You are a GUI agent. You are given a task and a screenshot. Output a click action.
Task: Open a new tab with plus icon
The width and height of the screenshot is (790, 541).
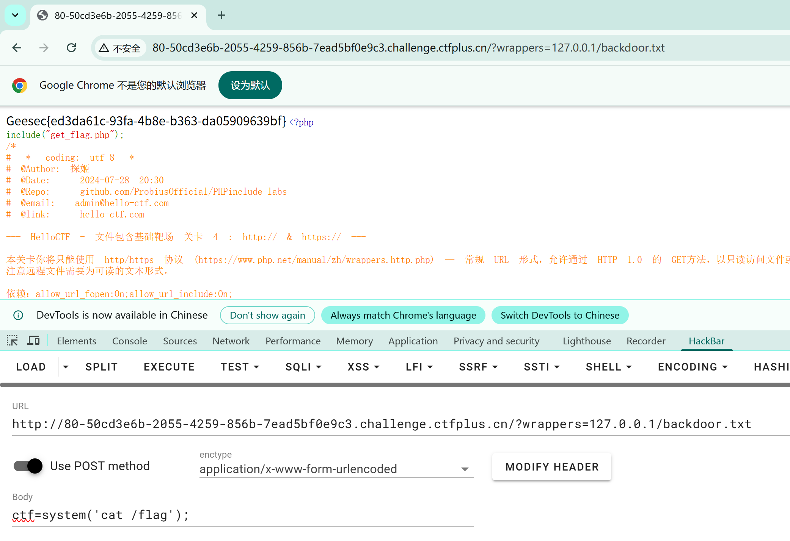(x=221, y=15)
